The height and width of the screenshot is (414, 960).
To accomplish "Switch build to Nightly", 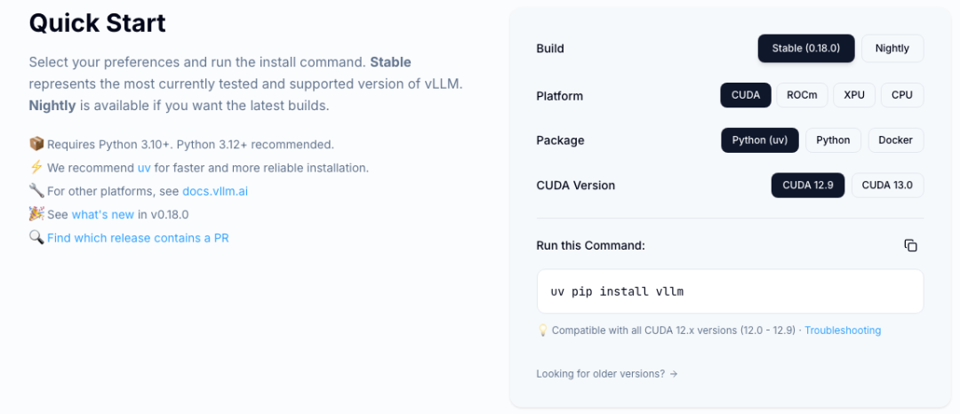I will 892,48.
